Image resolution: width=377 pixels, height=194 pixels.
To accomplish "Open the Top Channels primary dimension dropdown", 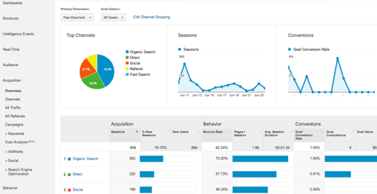I will click(77, 17).
